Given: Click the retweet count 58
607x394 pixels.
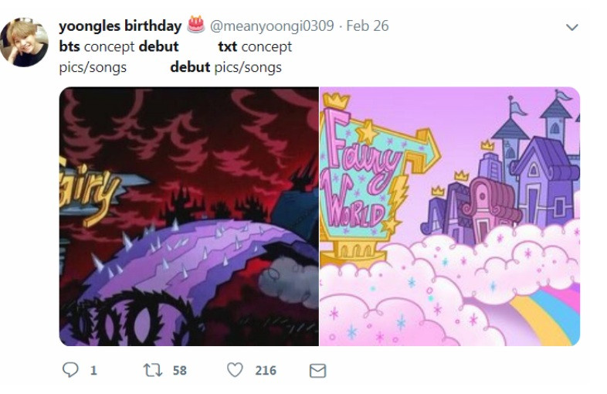Looking at the screenshot, I should click(179, 371).
